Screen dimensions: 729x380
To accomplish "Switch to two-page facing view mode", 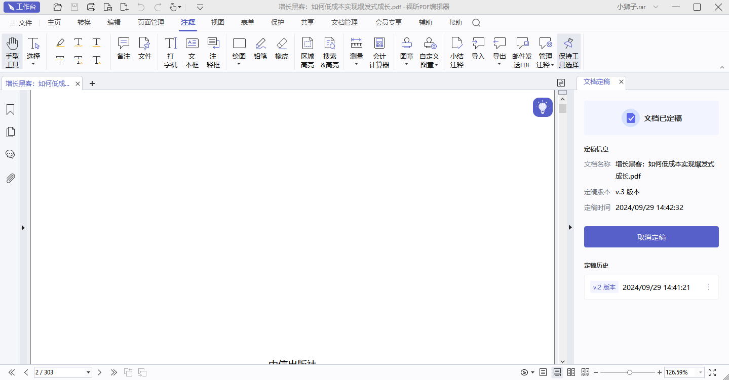I will [571, 372].
